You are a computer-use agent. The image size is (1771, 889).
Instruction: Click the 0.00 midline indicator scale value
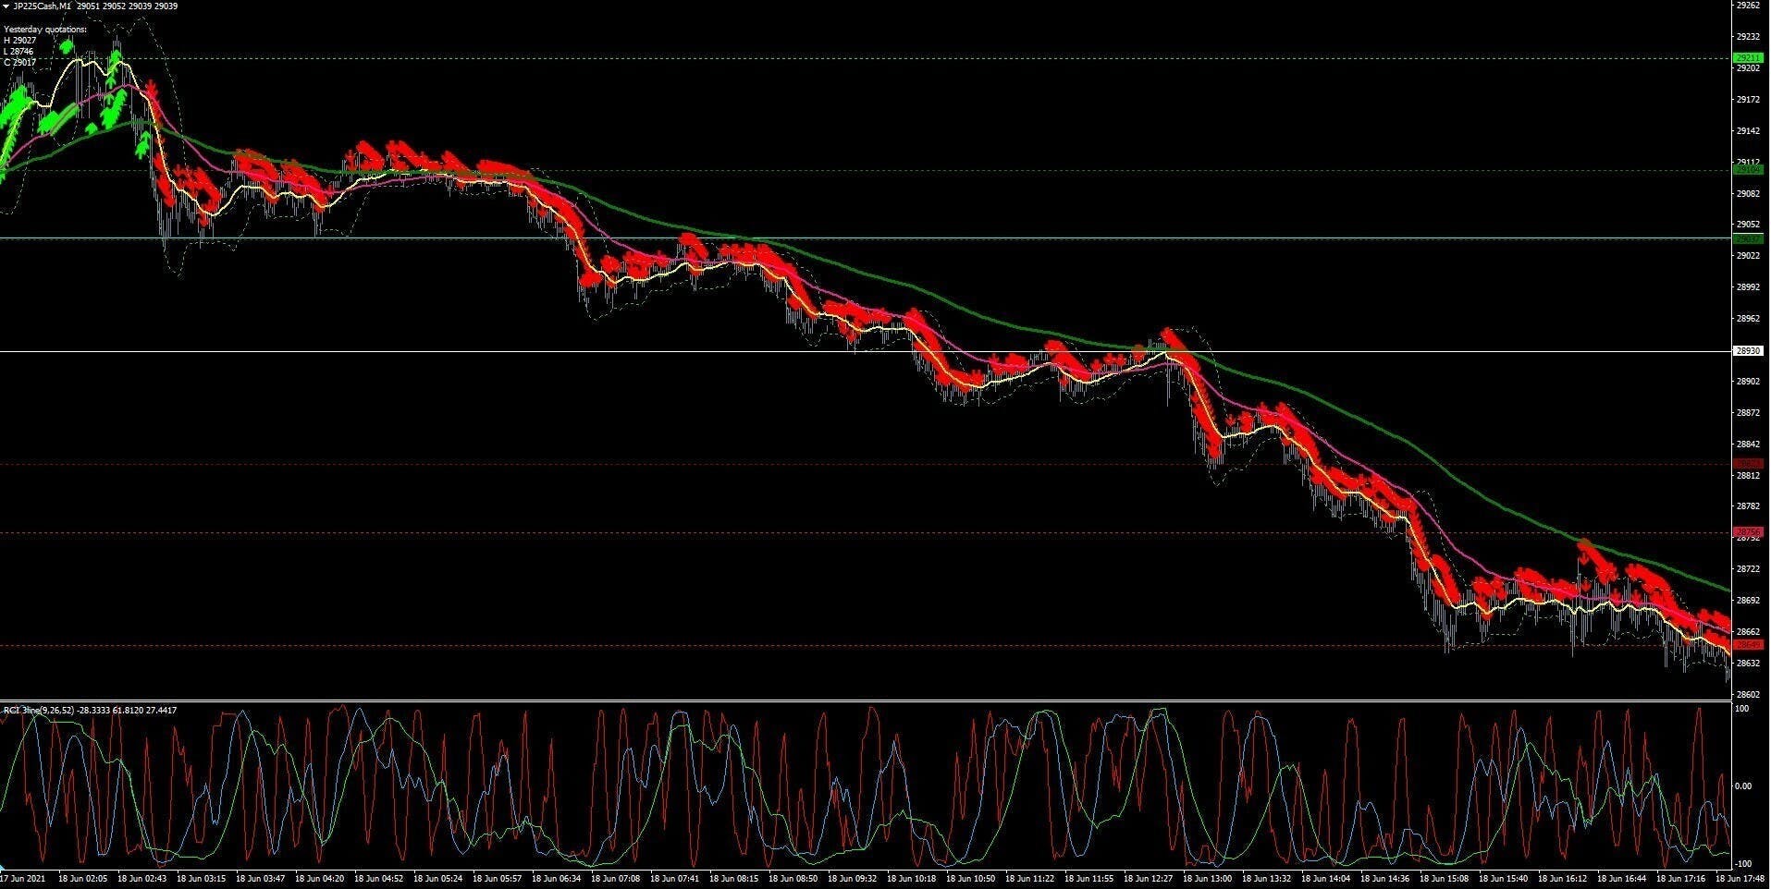click(x=1742, y=786)
